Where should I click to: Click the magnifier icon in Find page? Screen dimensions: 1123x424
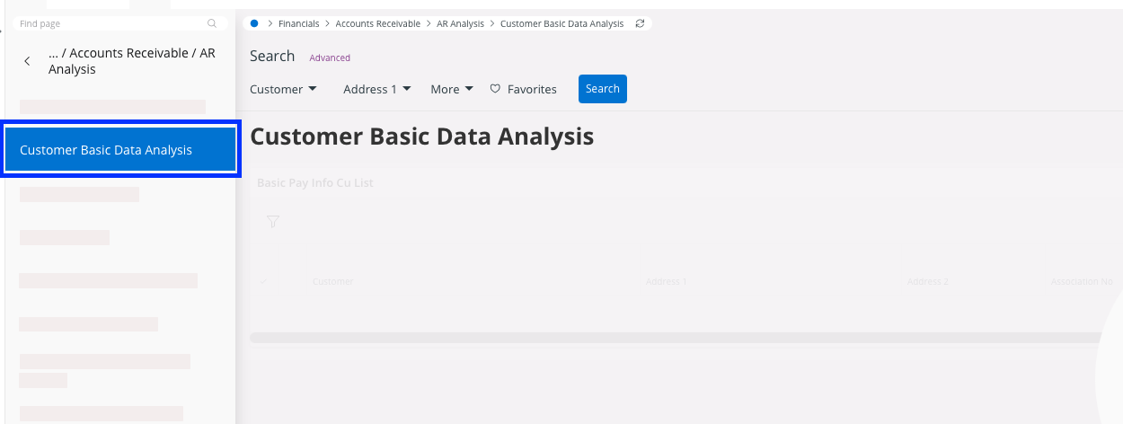point(212,24)
